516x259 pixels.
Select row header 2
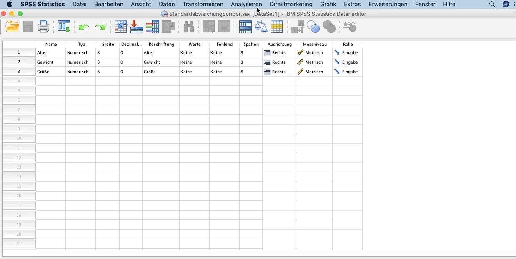pyautogui.click(x=19, y=62)
